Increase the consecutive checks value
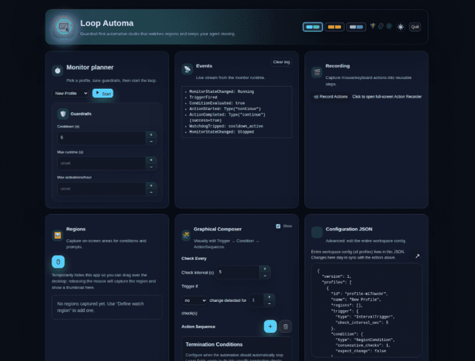The width and height of the screenshot is (475, 361). (x=269, y=297)
